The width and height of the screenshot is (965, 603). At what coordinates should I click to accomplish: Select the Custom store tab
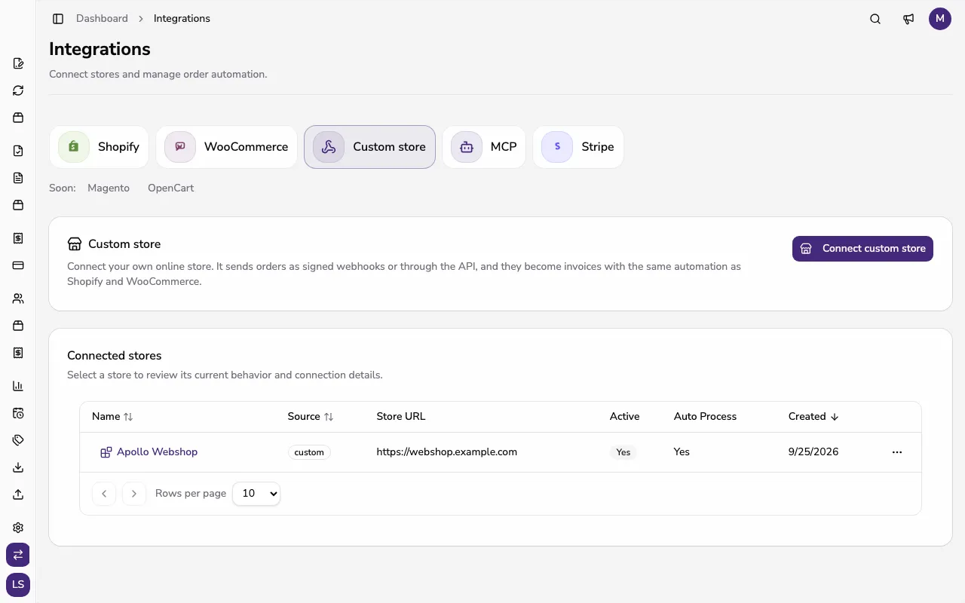point(369,147)
